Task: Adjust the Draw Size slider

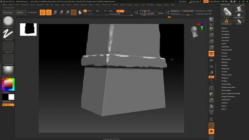Action: coord(151,14)
